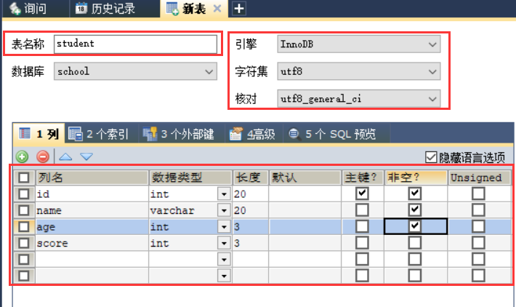This screenshot has width=516, height=307.
Task: Expand the 核对 utf8_general_ci dropdown
Action: pyautogui.click(x=359, y=98)
